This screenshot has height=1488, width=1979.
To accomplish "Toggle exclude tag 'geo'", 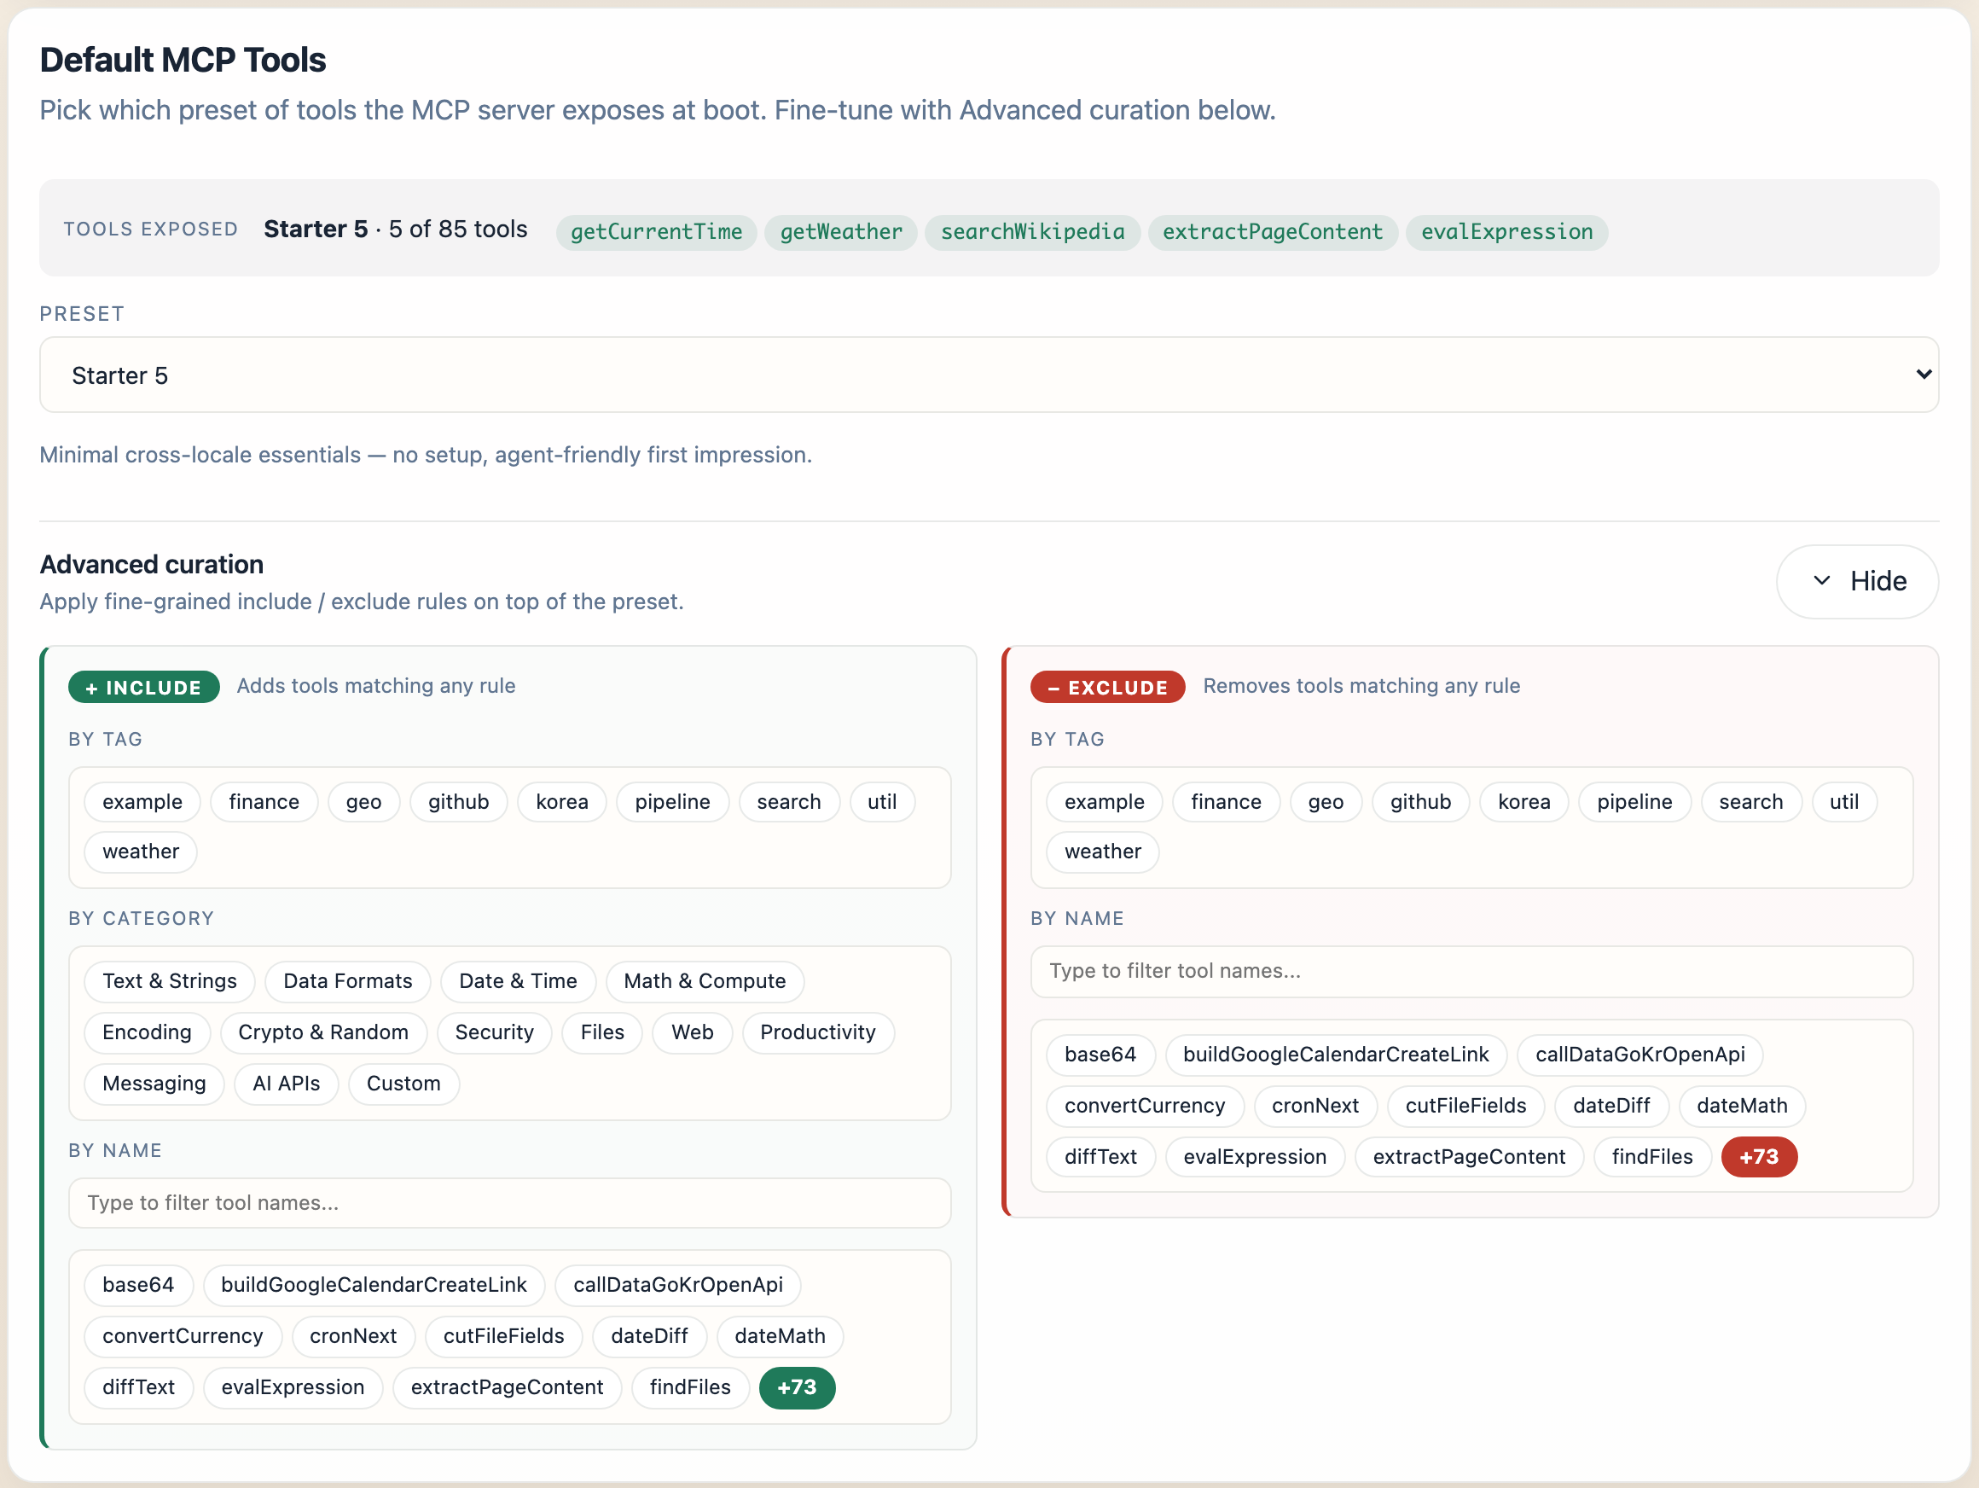I will pyautogui.click(x=1326, y=802).
